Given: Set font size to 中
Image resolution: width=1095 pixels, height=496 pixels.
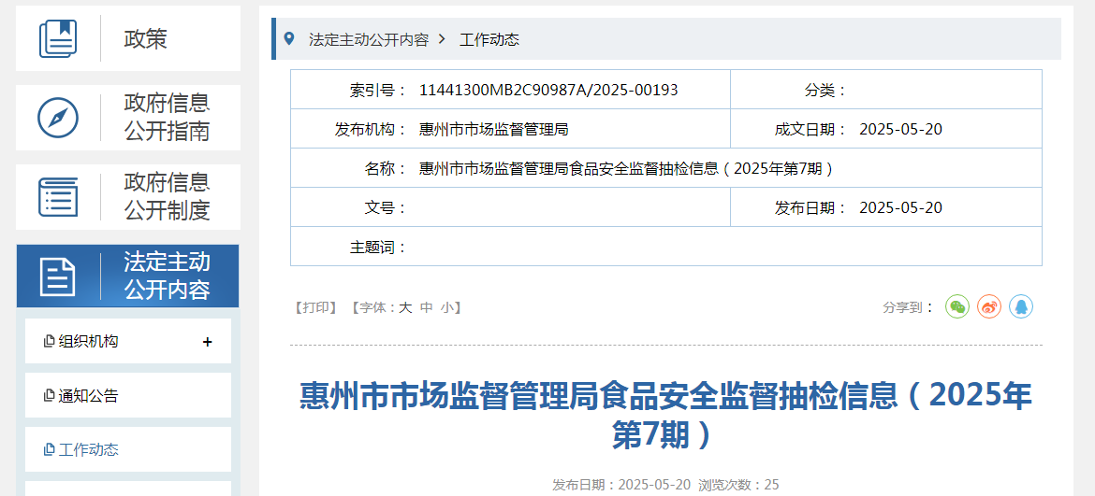Looking at the screenshot, I should (426, 307).
